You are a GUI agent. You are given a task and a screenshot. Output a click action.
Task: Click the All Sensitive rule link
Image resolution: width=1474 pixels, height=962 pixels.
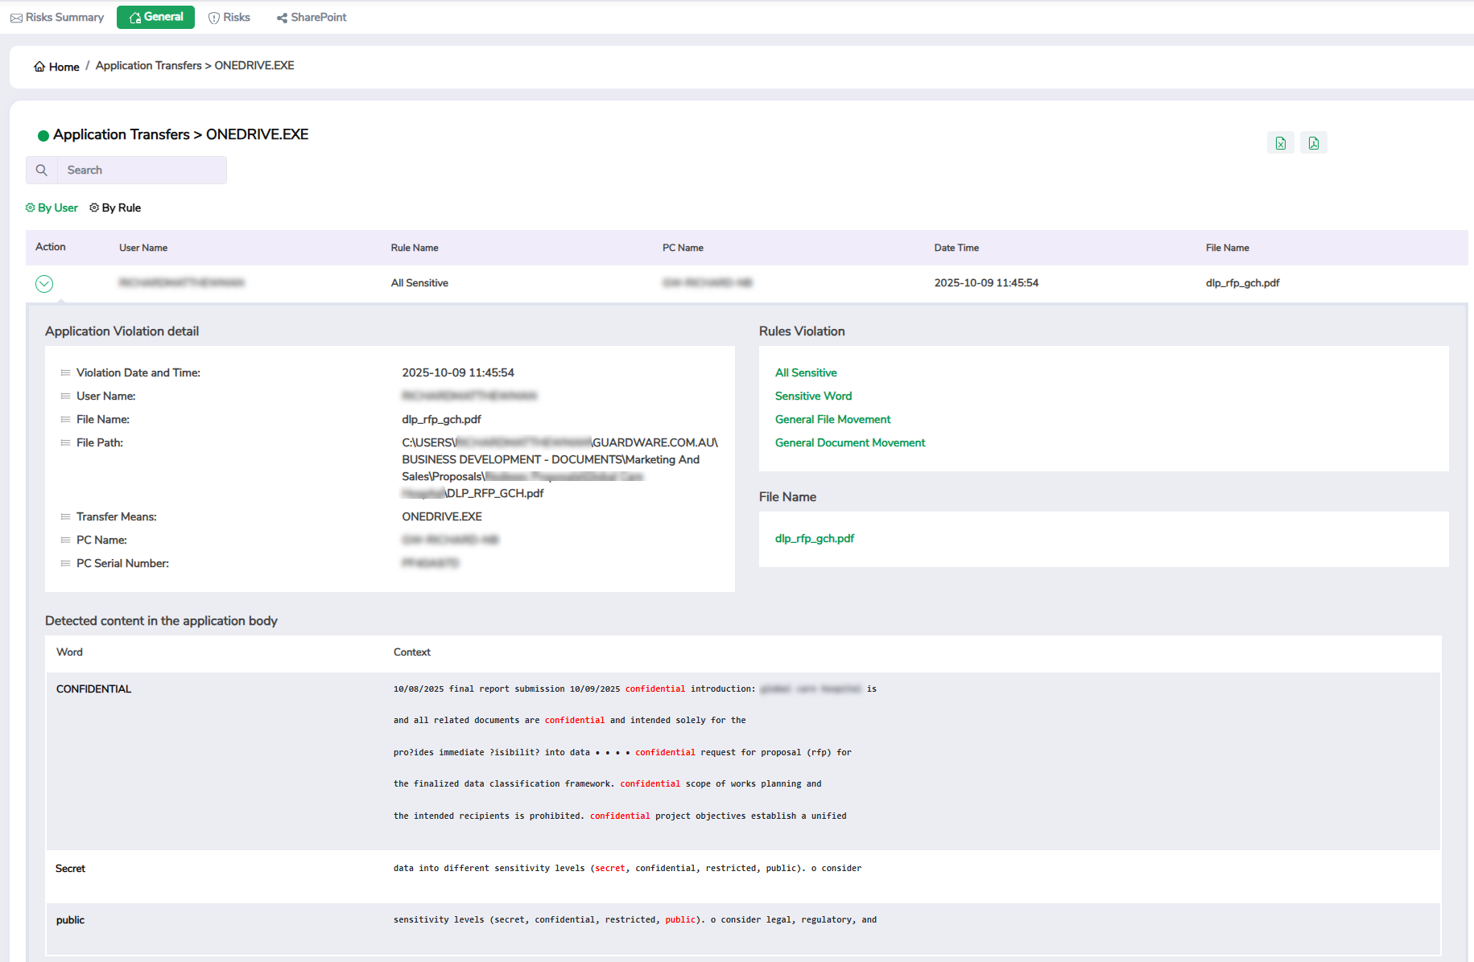click(806, 373)
